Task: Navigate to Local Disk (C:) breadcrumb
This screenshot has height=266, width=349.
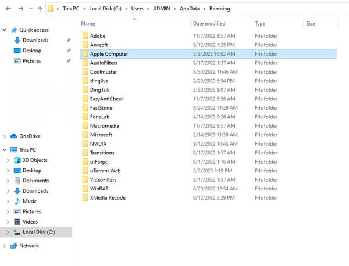Action: [x=105, y=9]
